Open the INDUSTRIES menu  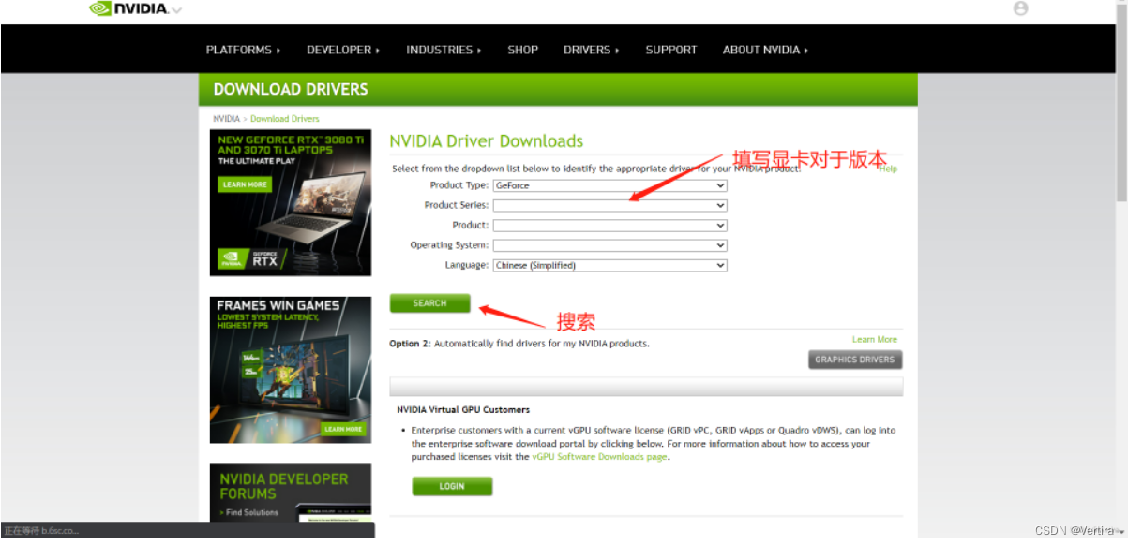(444, 50)
